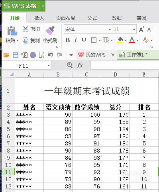Expand quick access toolbar dropdown arrow
159x192 pixels.
[71, 55]
